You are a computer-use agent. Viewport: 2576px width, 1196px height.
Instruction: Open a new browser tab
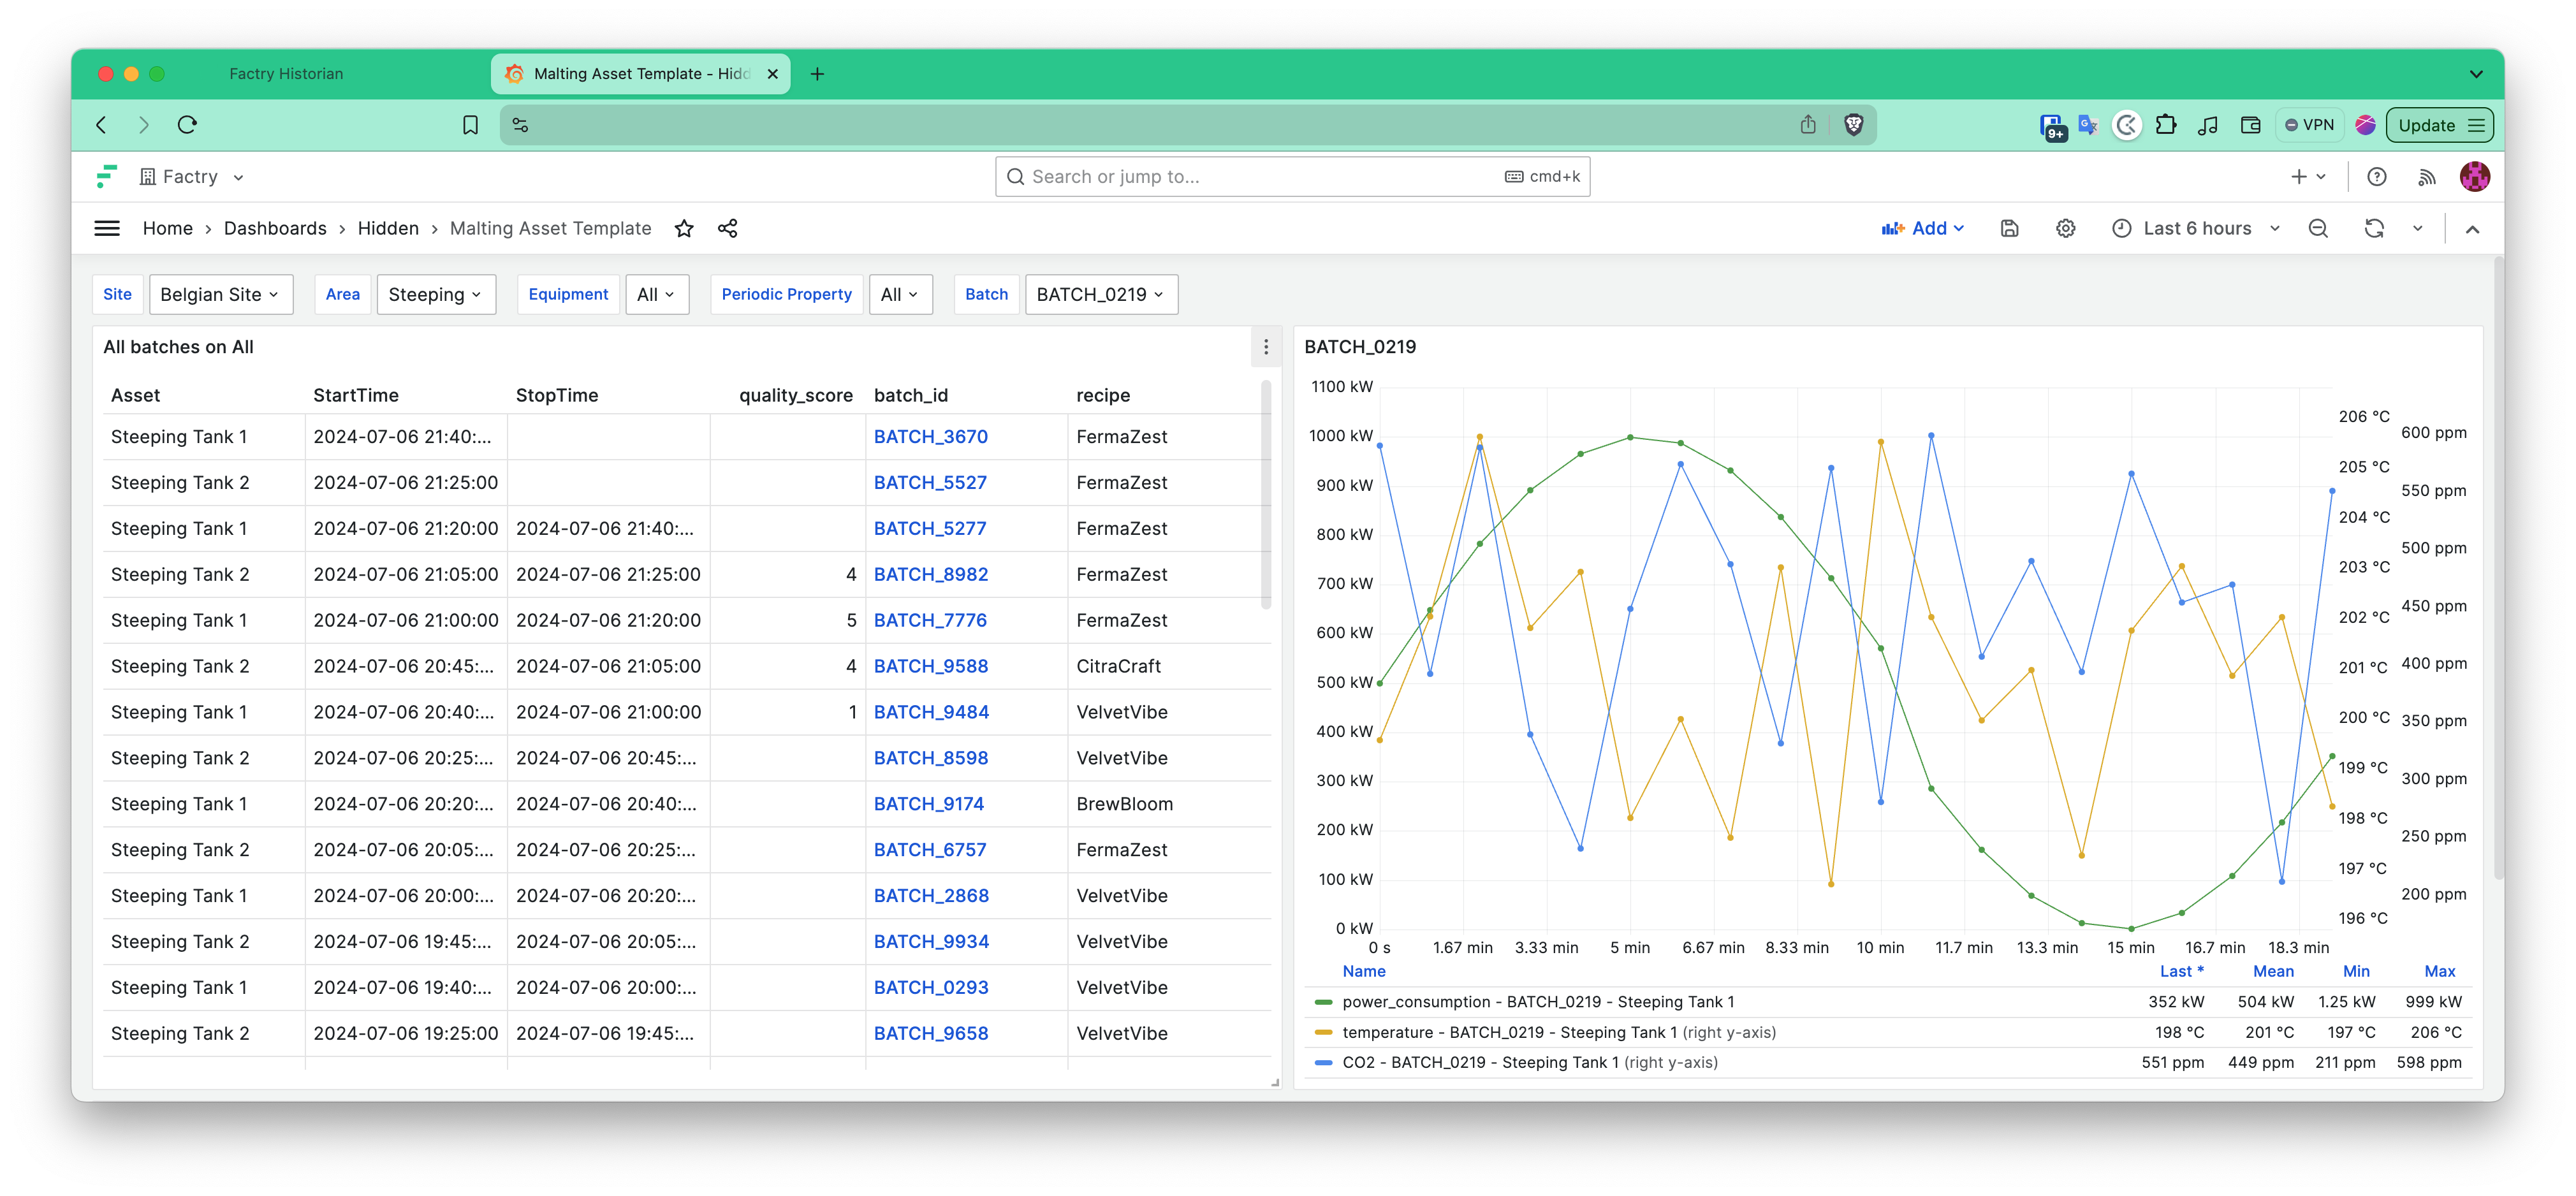[817, 74]
